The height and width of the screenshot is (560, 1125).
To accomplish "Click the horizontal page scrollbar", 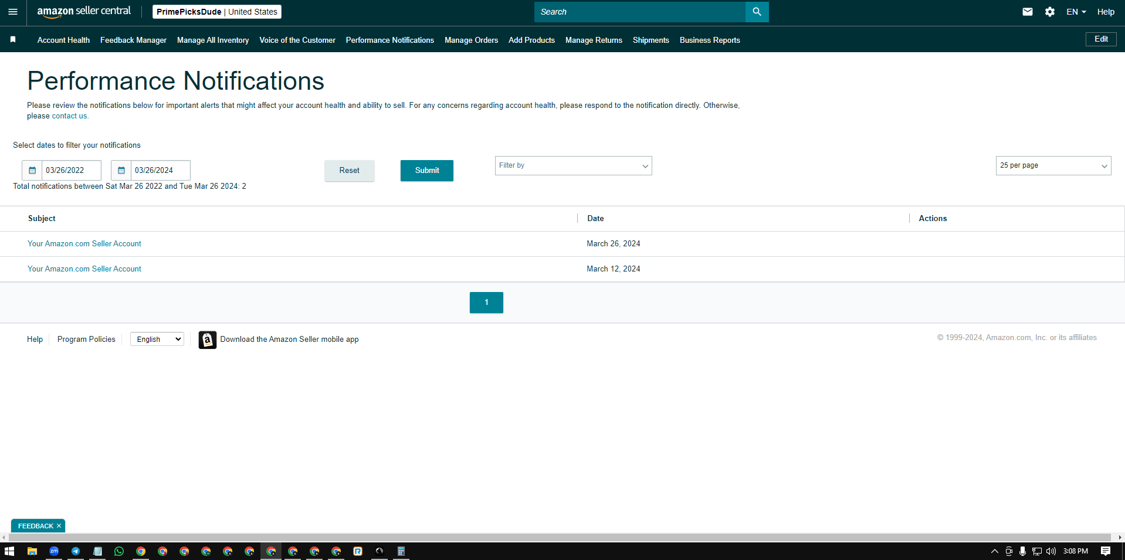I will pyautogui.click(x=560, y=537).
